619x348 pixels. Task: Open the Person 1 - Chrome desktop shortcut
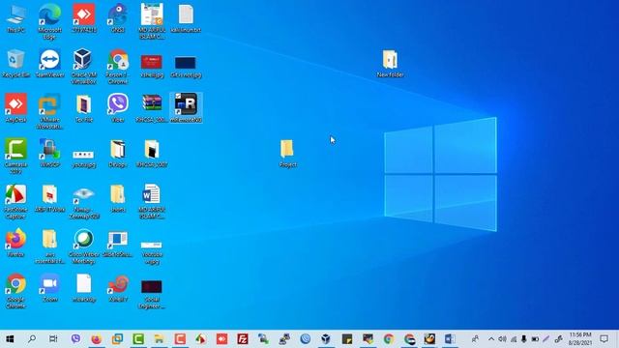pyautogui.click(x=118, y=67)
